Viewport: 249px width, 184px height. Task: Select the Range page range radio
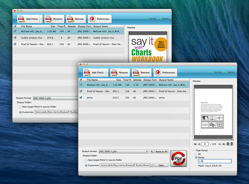point(196,157)
